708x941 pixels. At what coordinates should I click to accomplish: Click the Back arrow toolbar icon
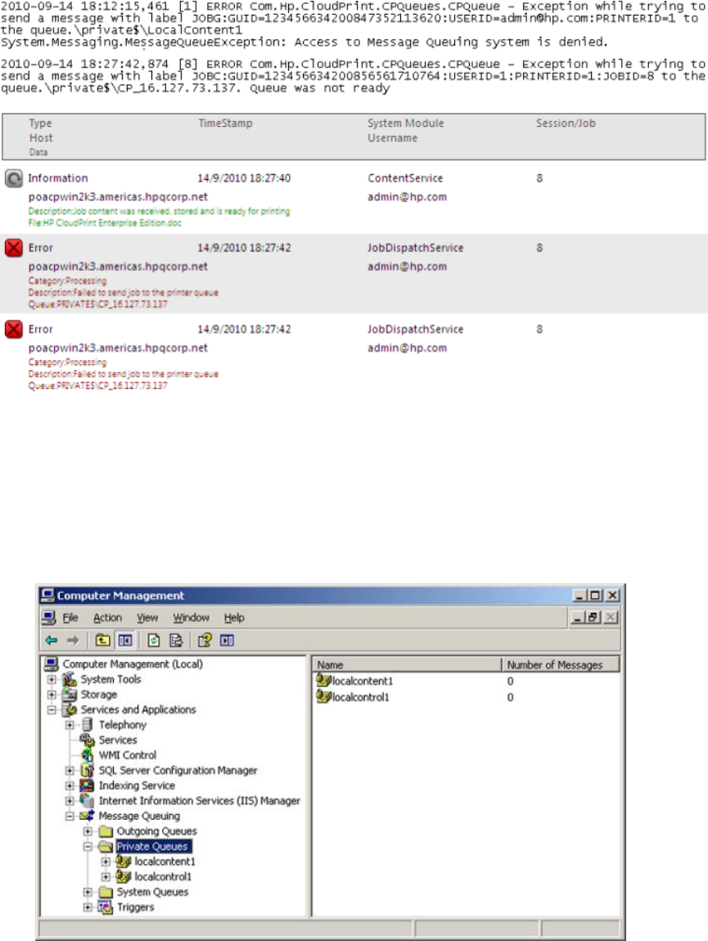pyautogui.click(x=51, y=641)
